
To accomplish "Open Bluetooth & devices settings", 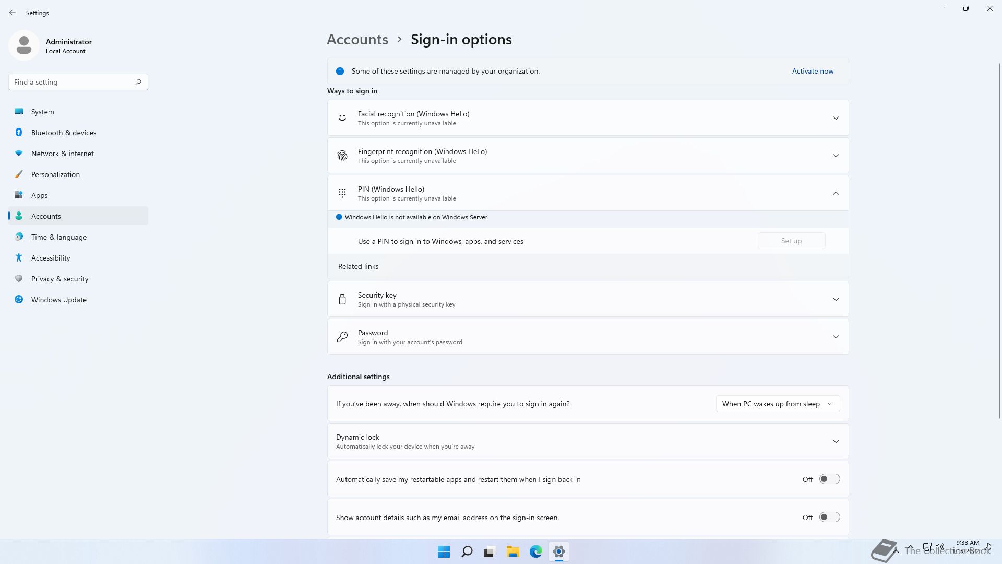I will coord(78,132).
